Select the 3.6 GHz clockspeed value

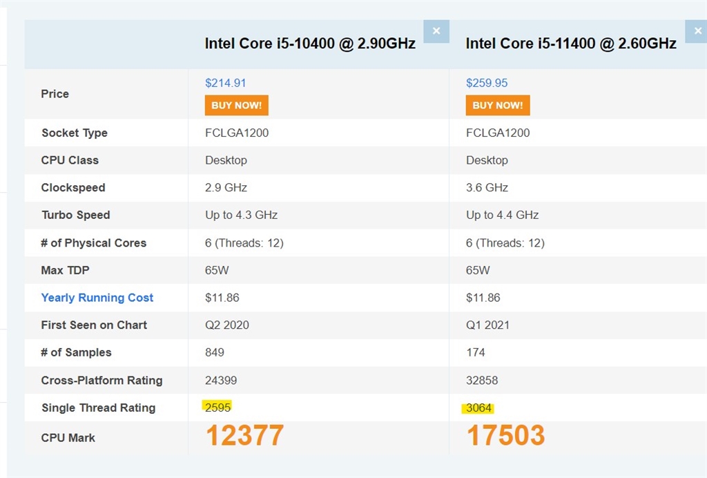pos(487,188)
